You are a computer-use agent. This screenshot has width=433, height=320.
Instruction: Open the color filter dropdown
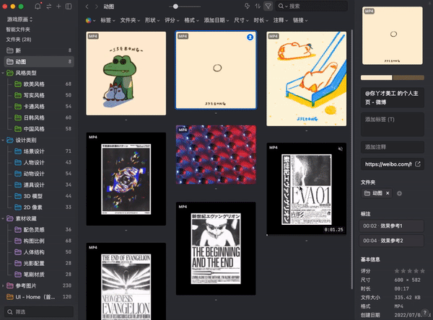coord(90,20)
